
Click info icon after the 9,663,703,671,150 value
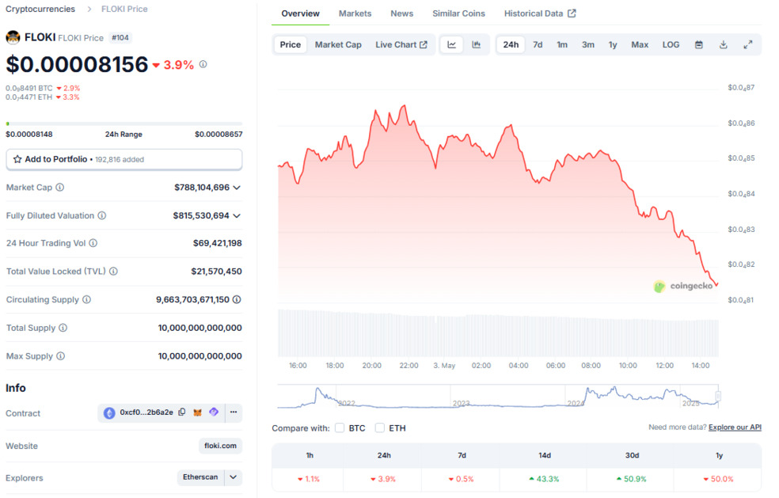point(237,299)
